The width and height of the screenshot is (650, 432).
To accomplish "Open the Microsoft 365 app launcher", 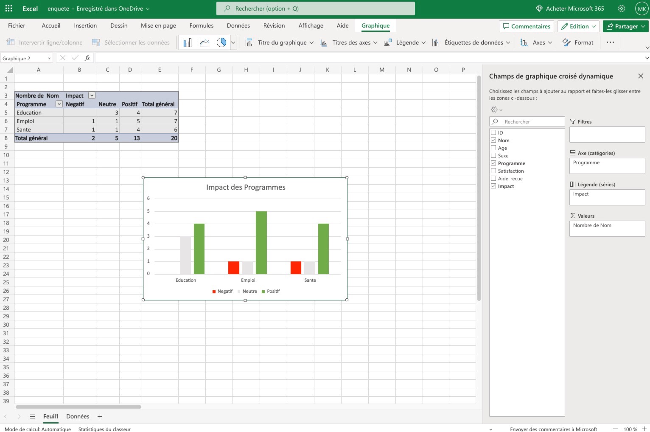I will [x=8, y=8].
